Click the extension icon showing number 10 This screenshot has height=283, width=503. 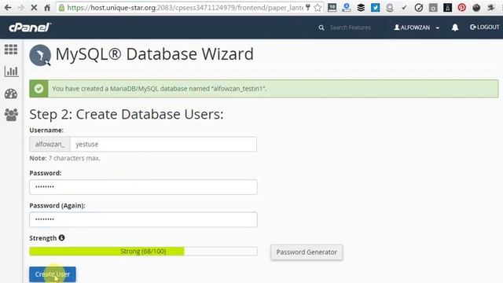coord(332,7)
